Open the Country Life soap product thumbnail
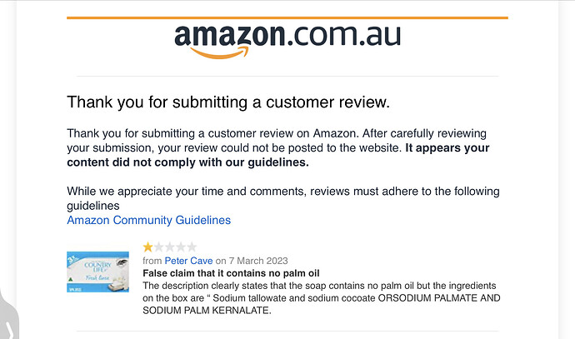The width and height of the screenshot is (575, 339). click(x=97, y=272)
